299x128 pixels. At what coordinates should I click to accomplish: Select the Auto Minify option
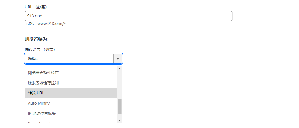(39, 103)
